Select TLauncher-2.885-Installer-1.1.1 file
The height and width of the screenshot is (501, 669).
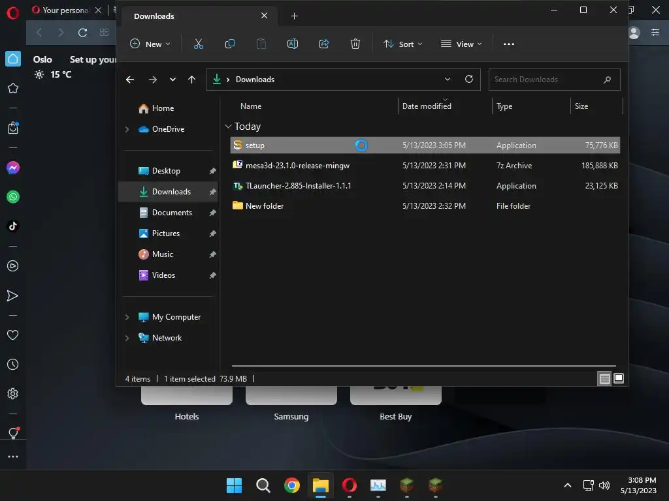tap(425, 186)
